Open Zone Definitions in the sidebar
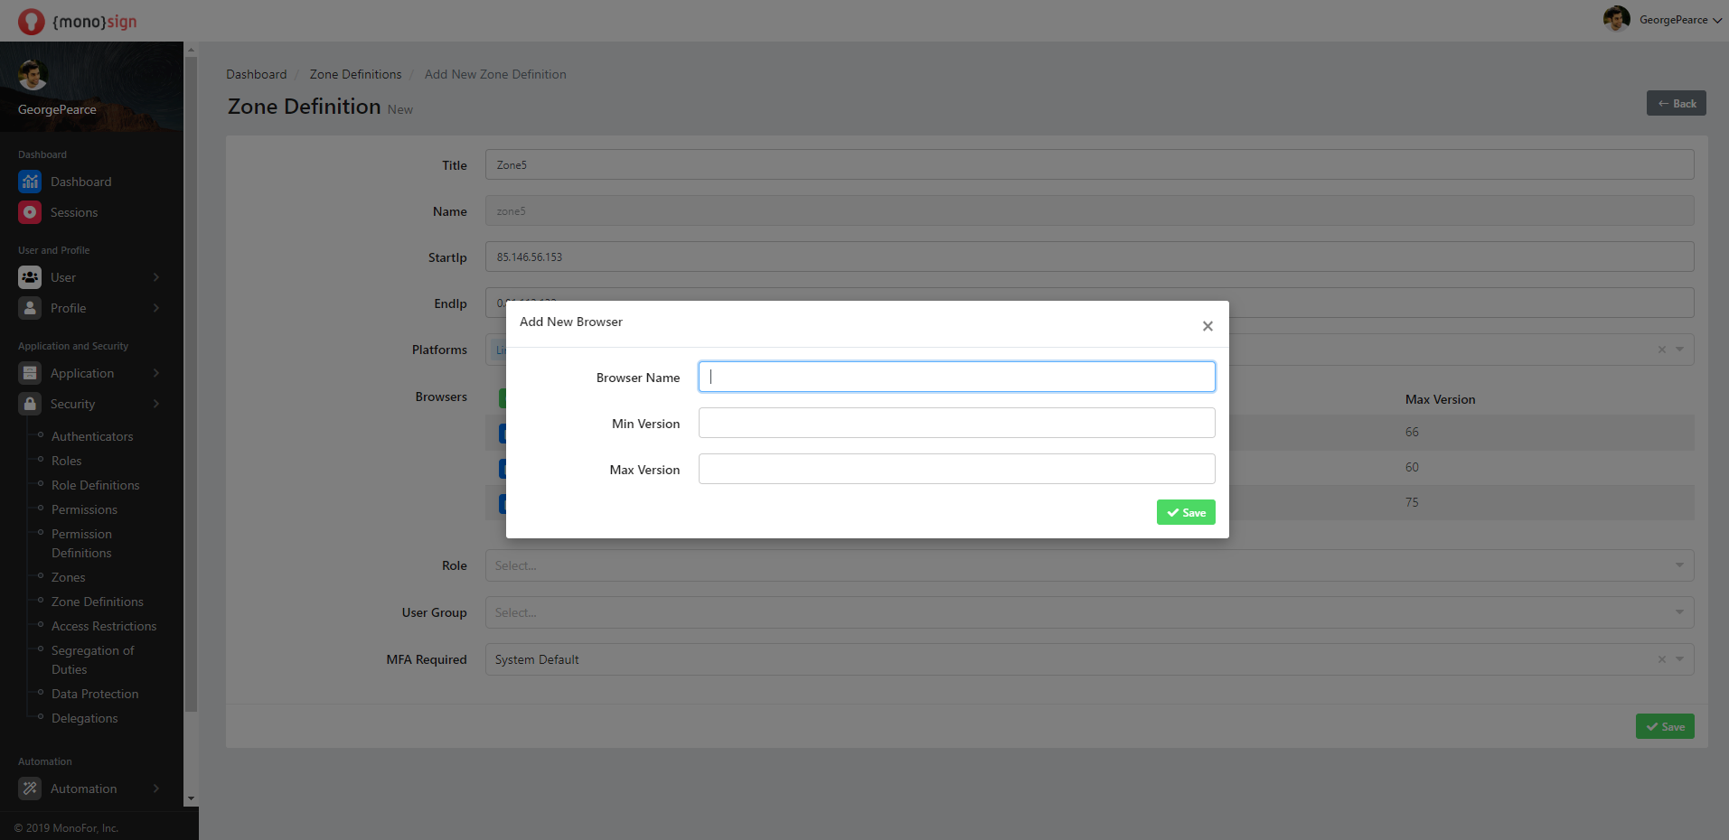This screenshot has height=840, width=1729. 97,602
